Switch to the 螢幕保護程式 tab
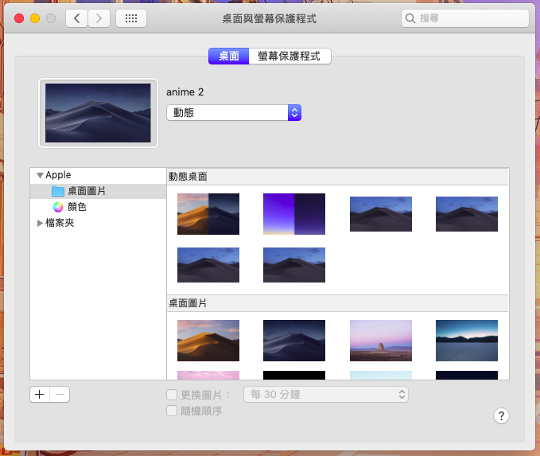Viewport: 540px width, 456px height. [x=289, y=57]
